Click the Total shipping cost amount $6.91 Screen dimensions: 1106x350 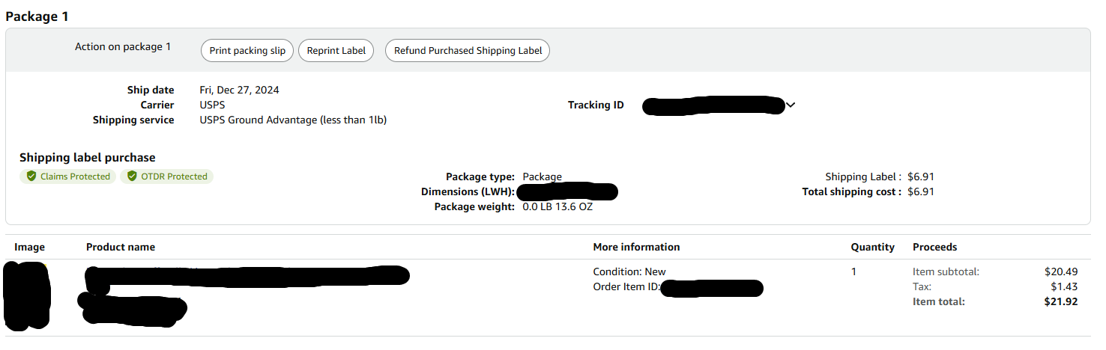point(921,191)
